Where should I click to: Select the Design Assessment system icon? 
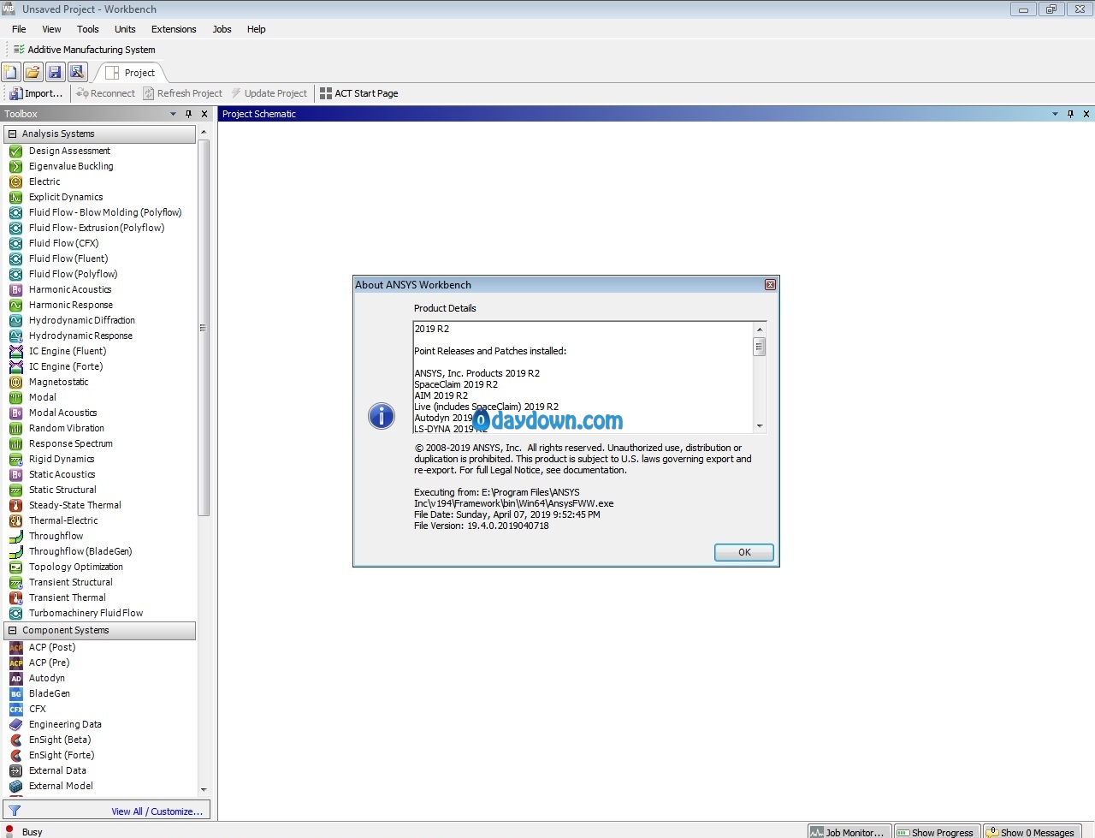pos(15,151)
